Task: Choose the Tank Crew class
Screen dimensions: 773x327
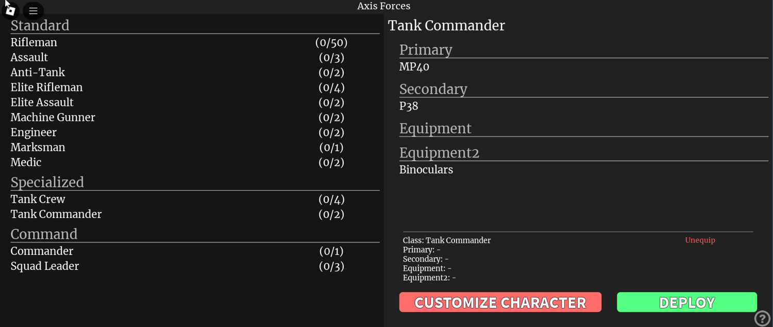Action: point(195,199)
